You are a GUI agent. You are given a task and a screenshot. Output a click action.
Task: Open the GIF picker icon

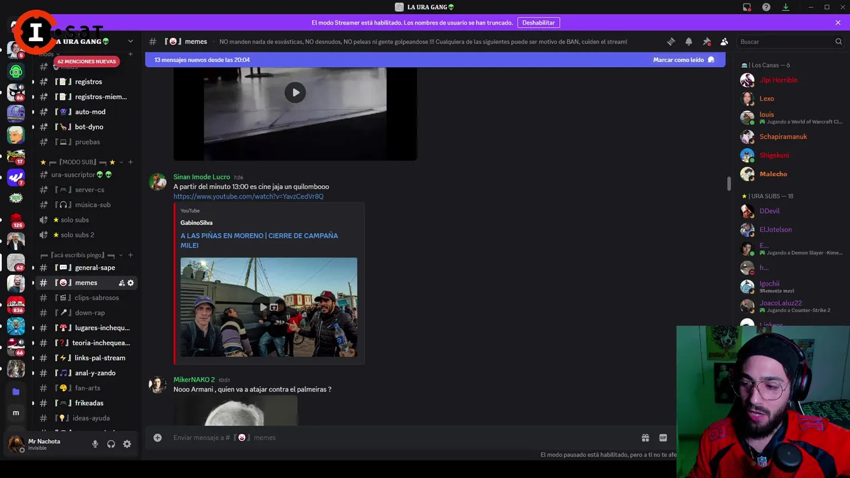pyautogui.click(x=663, y=438)
